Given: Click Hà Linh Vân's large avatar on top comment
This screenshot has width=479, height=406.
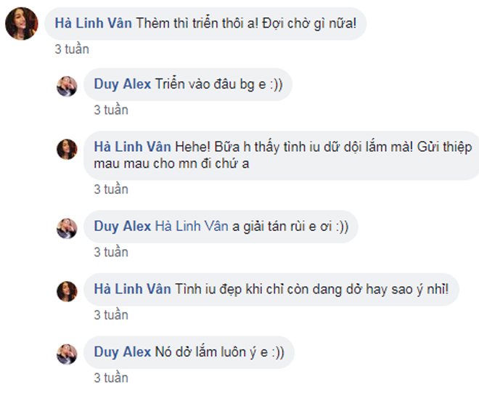Looking at the screenshot, I should tap(22, 24).
